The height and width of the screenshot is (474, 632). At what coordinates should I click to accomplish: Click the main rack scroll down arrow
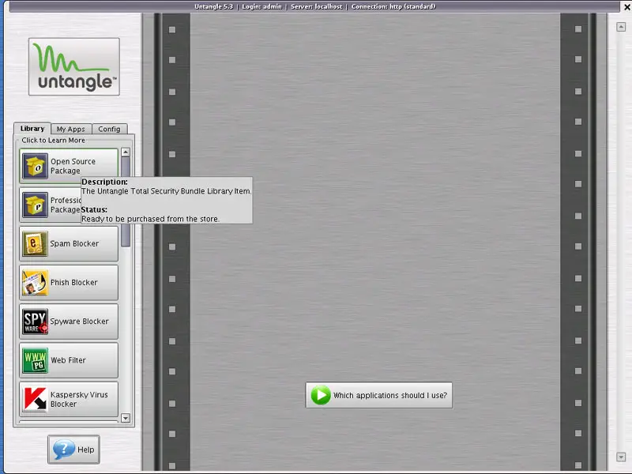coord(621,457)
